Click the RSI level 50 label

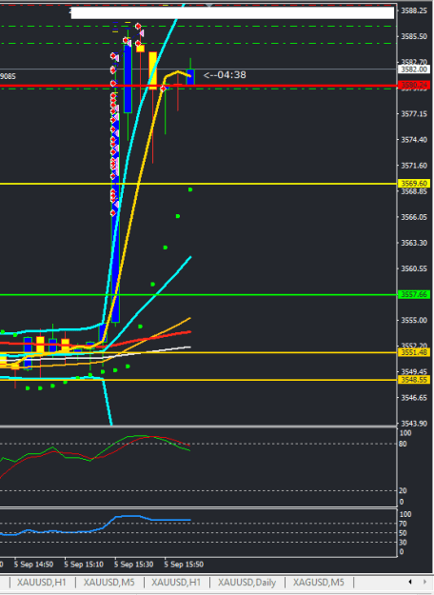point(403,533)
